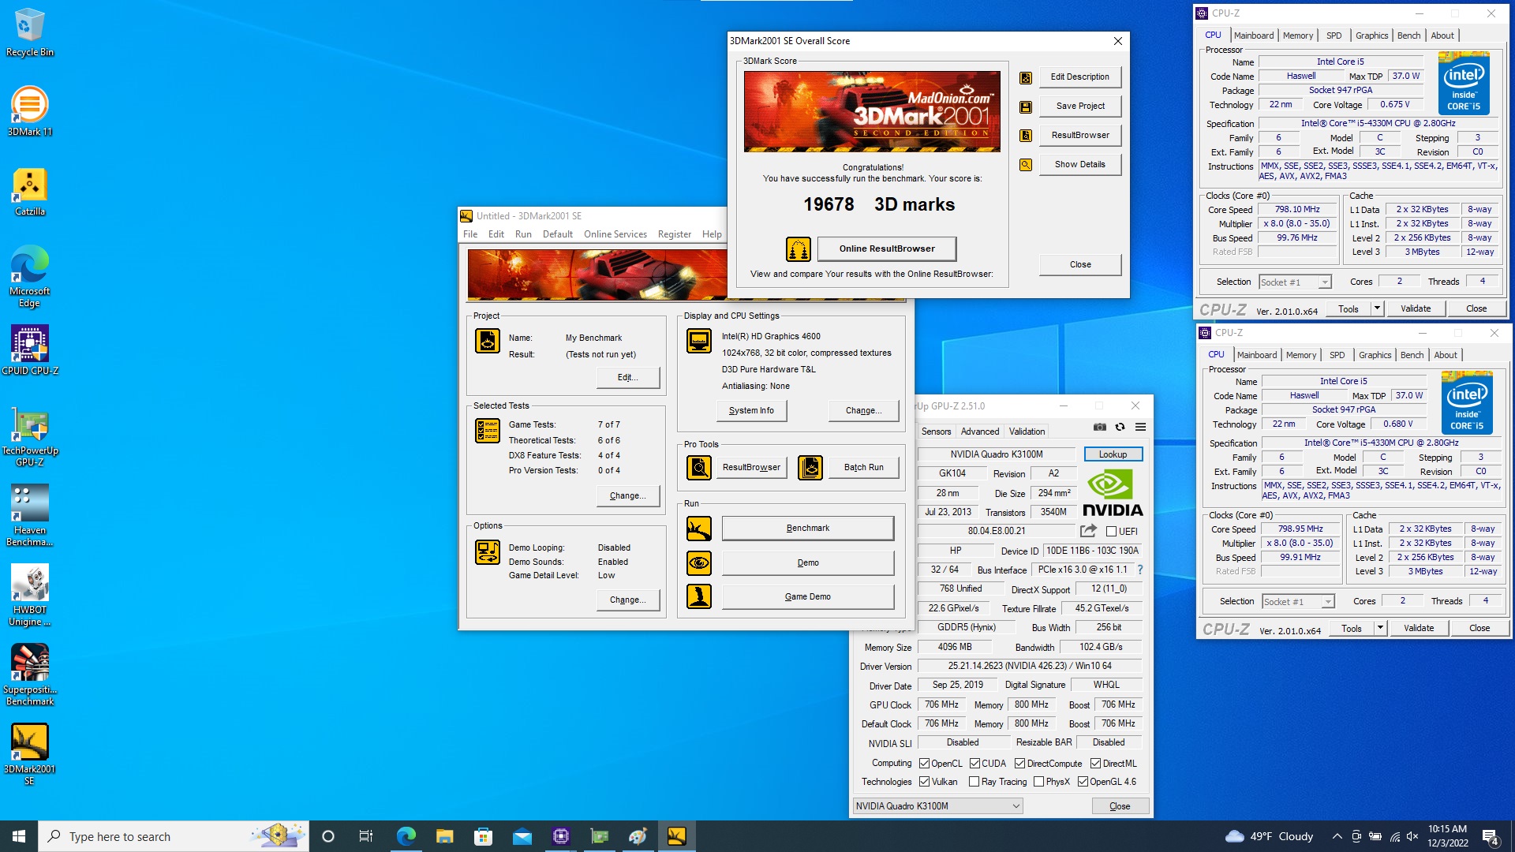Click the bus interface question mark in GPU-Z
This screenshot has height=852, width=1515.
pyautogui.click(x=1140, y=570)
